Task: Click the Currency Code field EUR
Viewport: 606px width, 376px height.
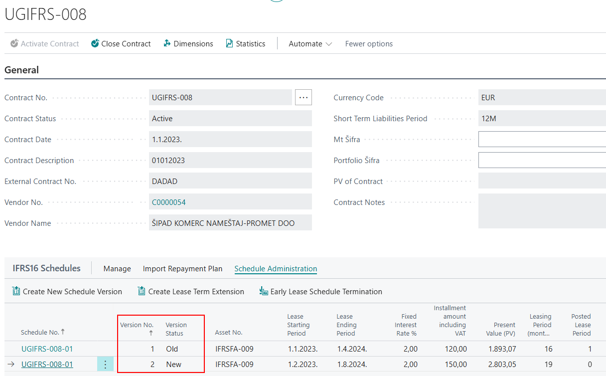Action: click(542, 97)
